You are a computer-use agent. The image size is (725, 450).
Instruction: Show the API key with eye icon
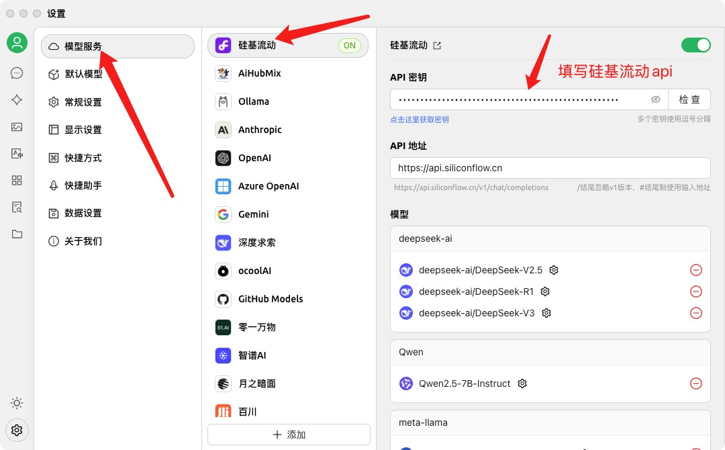[656, 99]
